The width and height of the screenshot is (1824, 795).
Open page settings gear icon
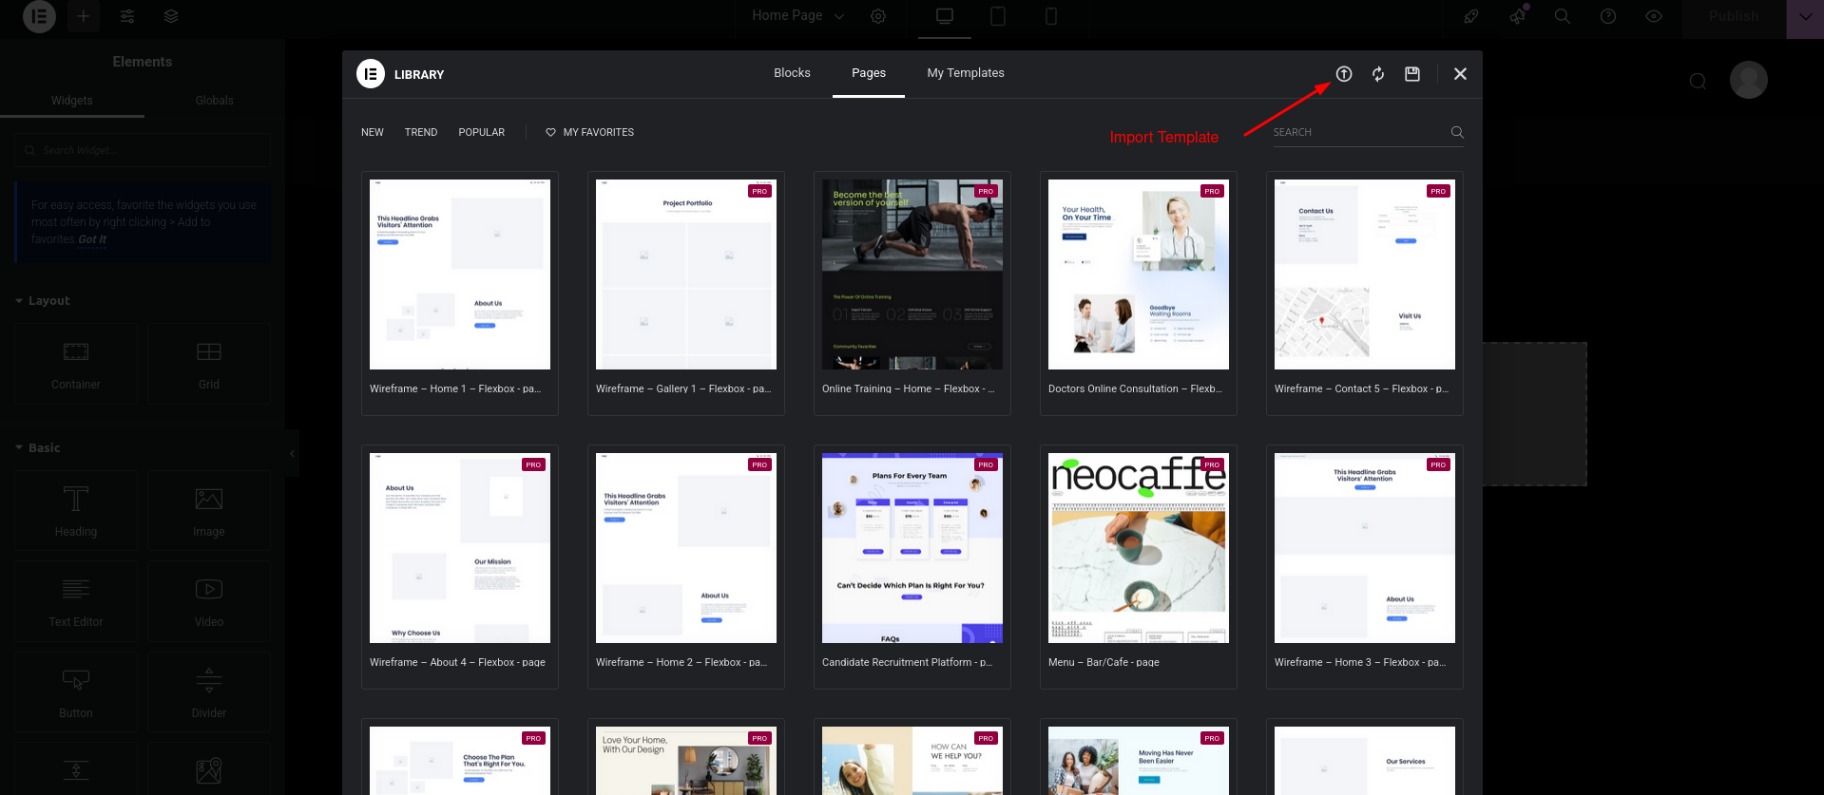click(878, 16)
